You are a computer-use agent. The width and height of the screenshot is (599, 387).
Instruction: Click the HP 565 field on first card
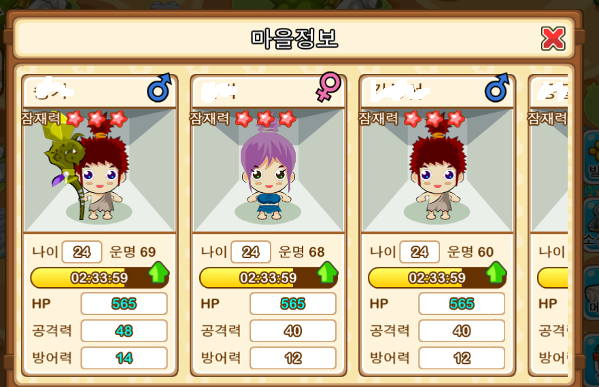tap(124, 303)
